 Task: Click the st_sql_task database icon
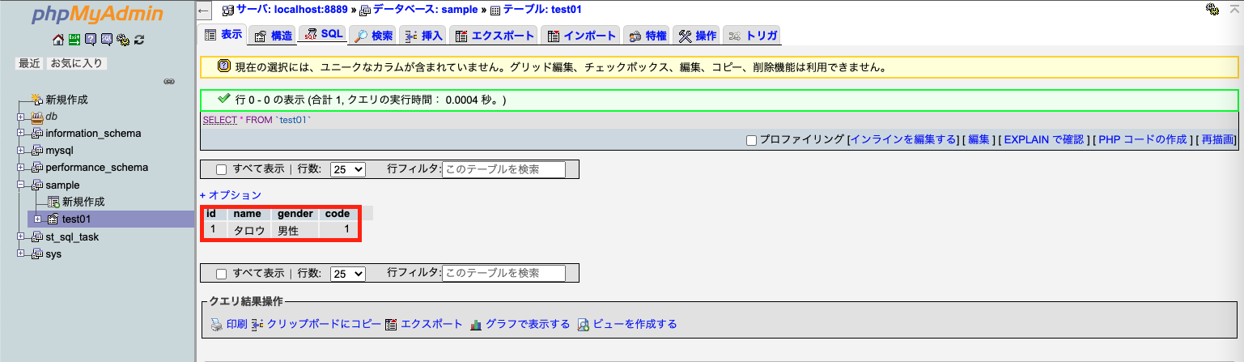click(37, 237)
